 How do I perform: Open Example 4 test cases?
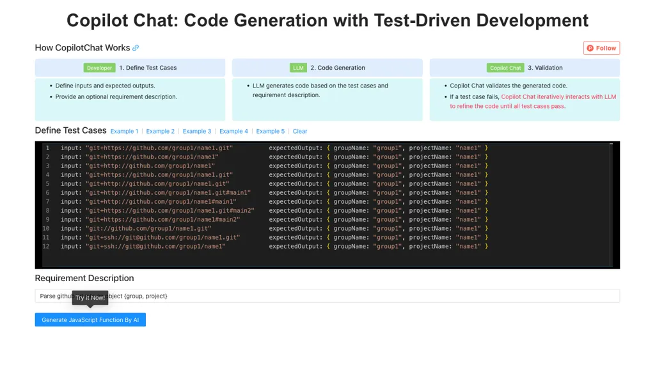pos(233,131)
